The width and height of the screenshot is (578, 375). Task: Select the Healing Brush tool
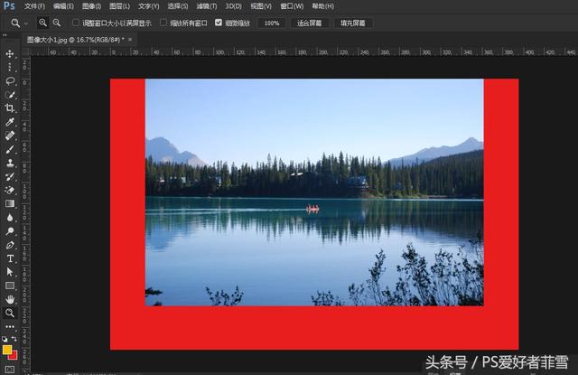10,136
